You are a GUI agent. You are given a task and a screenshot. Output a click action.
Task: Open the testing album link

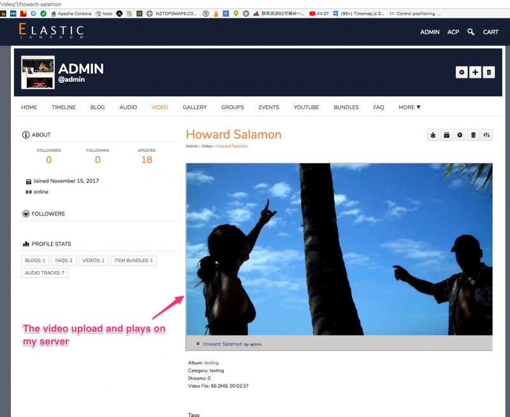[211, 363]
